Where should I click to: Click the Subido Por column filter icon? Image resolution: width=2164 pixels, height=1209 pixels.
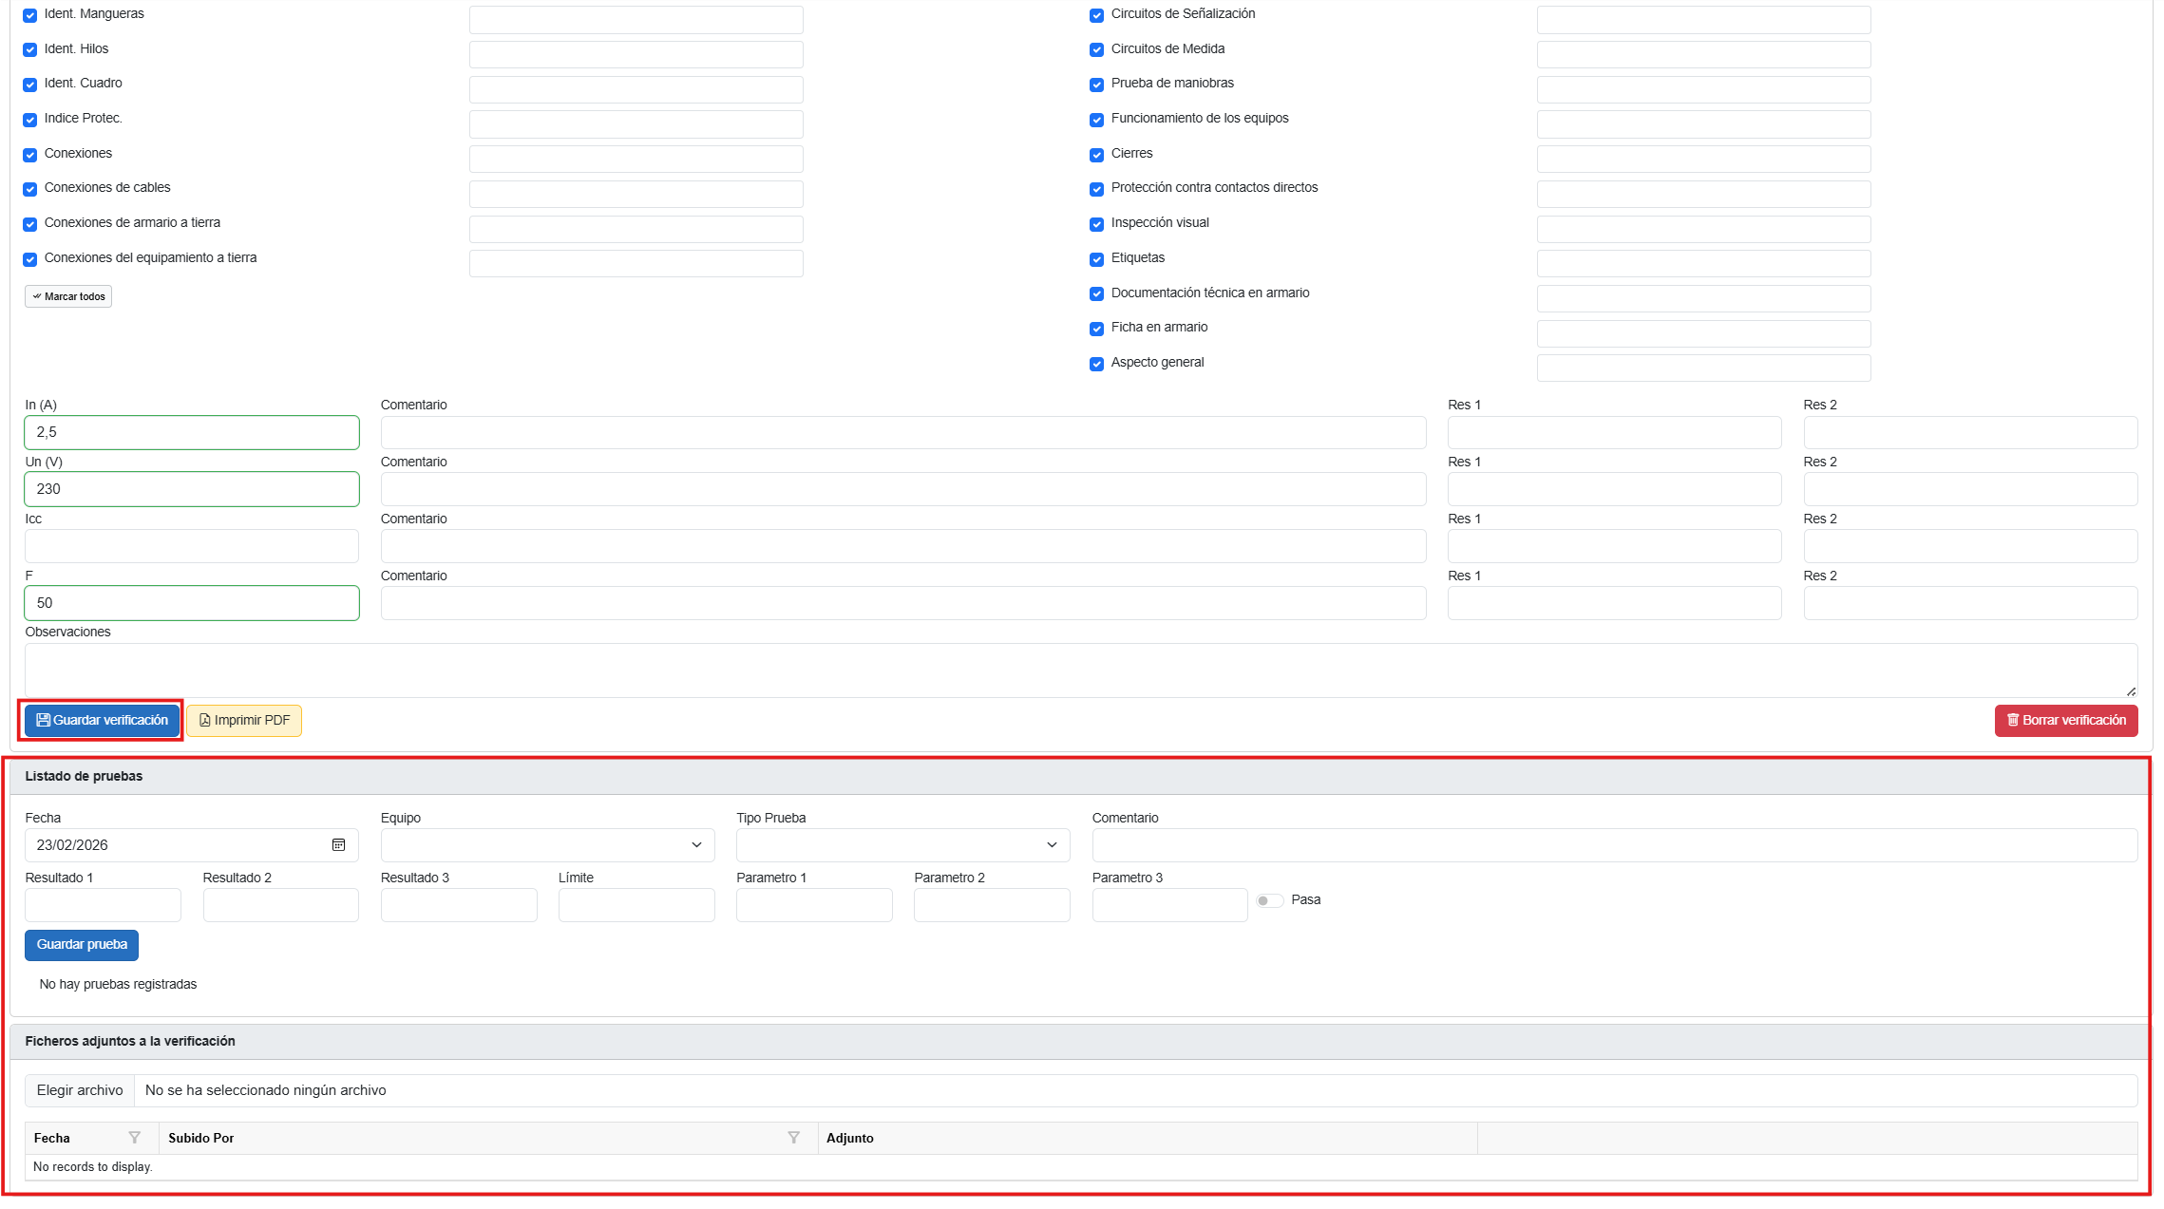click(x=793, y=1138)
